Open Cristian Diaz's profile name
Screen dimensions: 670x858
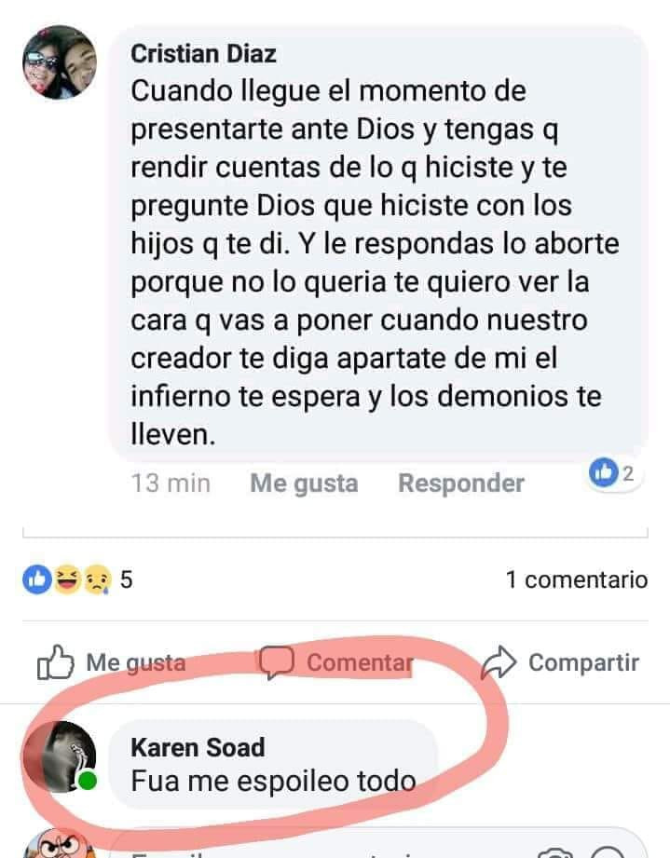204,54
